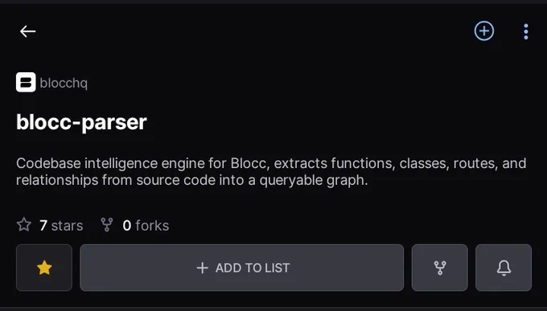Tap the number 7 in star count
This screenshot has height=311, width=547.
tap(43, 226)
